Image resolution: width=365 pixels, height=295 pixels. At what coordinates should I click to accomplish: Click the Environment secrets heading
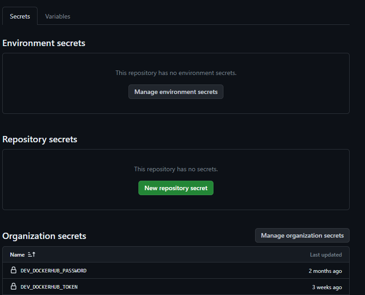(x=44, y=43)
